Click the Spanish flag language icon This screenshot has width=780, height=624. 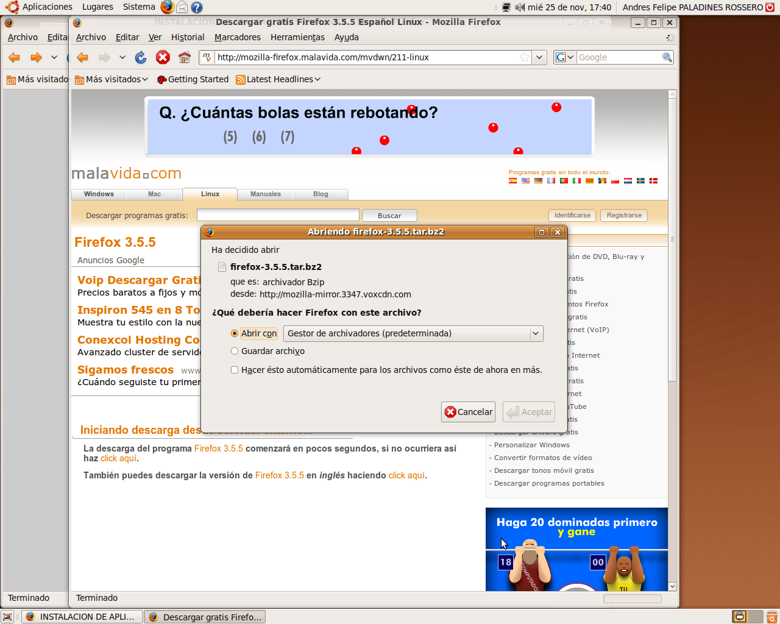coord(513,181)
